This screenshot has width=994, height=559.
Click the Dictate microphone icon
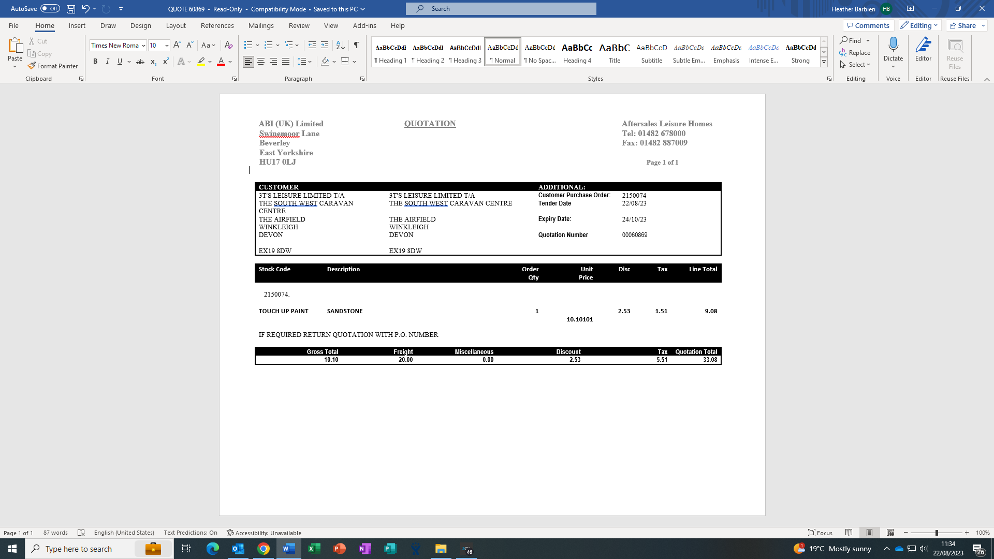tap(893, 45)
